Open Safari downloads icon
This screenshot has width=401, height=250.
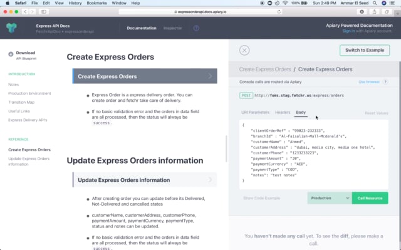coord(362,12)
